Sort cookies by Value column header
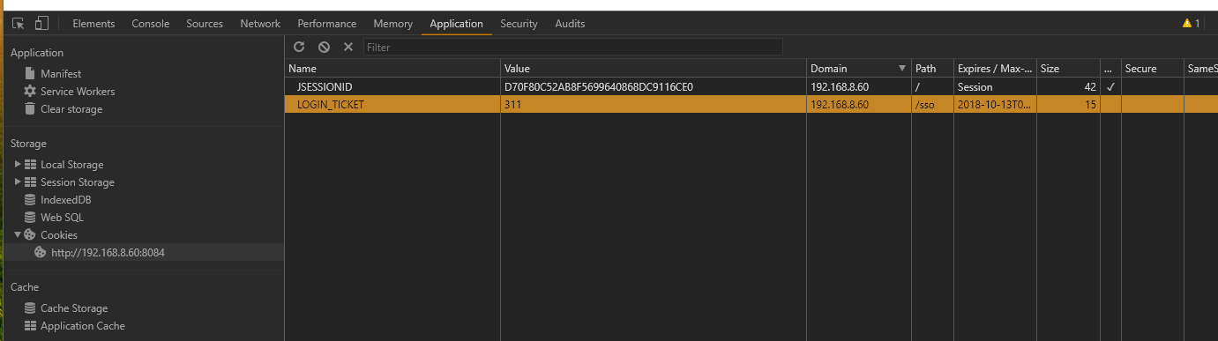 click(x=654, y=69)
